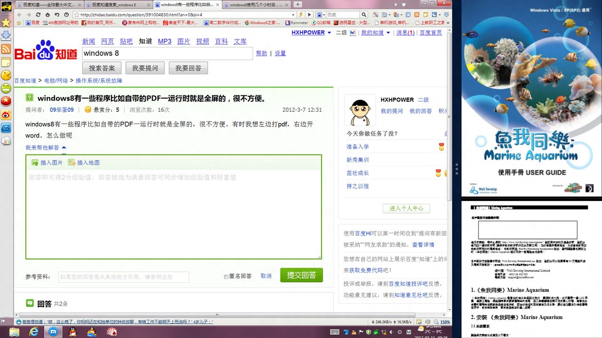Open the Favorites star in Maxthon sidebar
Viewport: 602px width, 338px height.
[6, 23]
